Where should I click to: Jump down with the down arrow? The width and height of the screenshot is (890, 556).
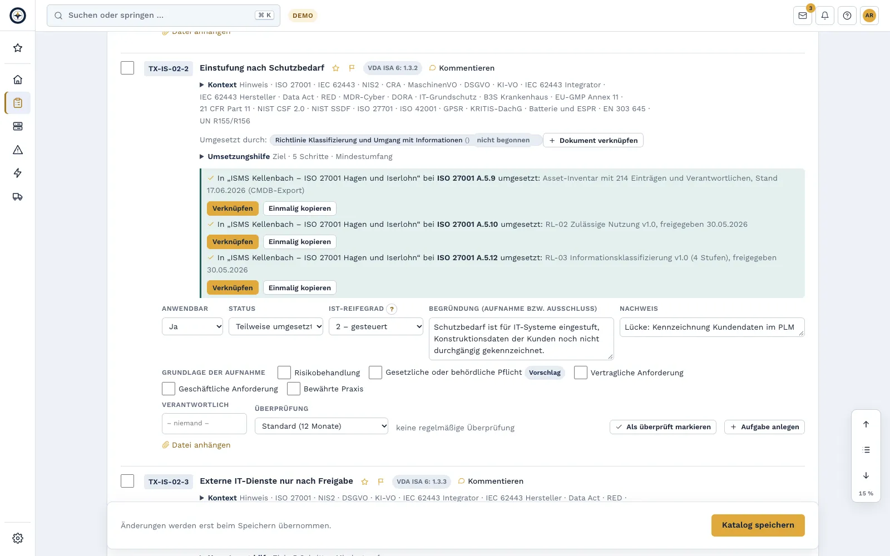[x=866, y=475]
